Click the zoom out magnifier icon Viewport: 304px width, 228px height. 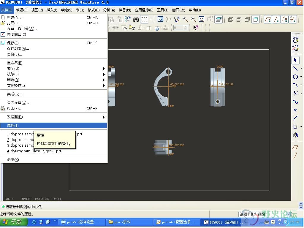click(x=193, y=19)
